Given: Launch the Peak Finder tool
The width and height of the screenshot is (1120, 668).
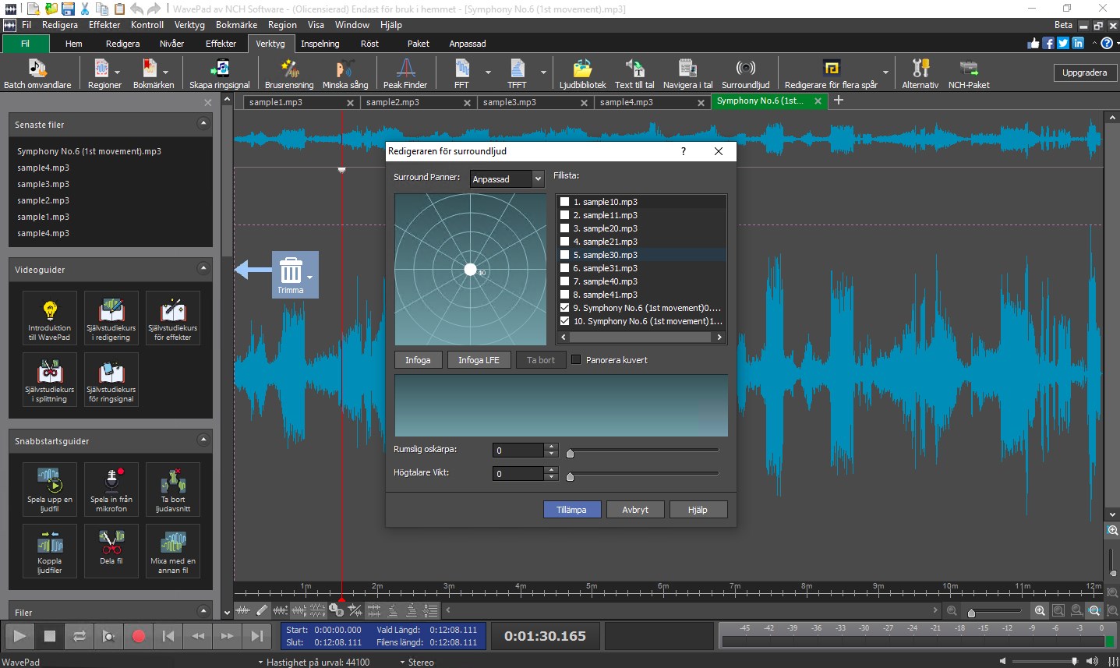Looking at the screenshot, I should click(405, 72).
